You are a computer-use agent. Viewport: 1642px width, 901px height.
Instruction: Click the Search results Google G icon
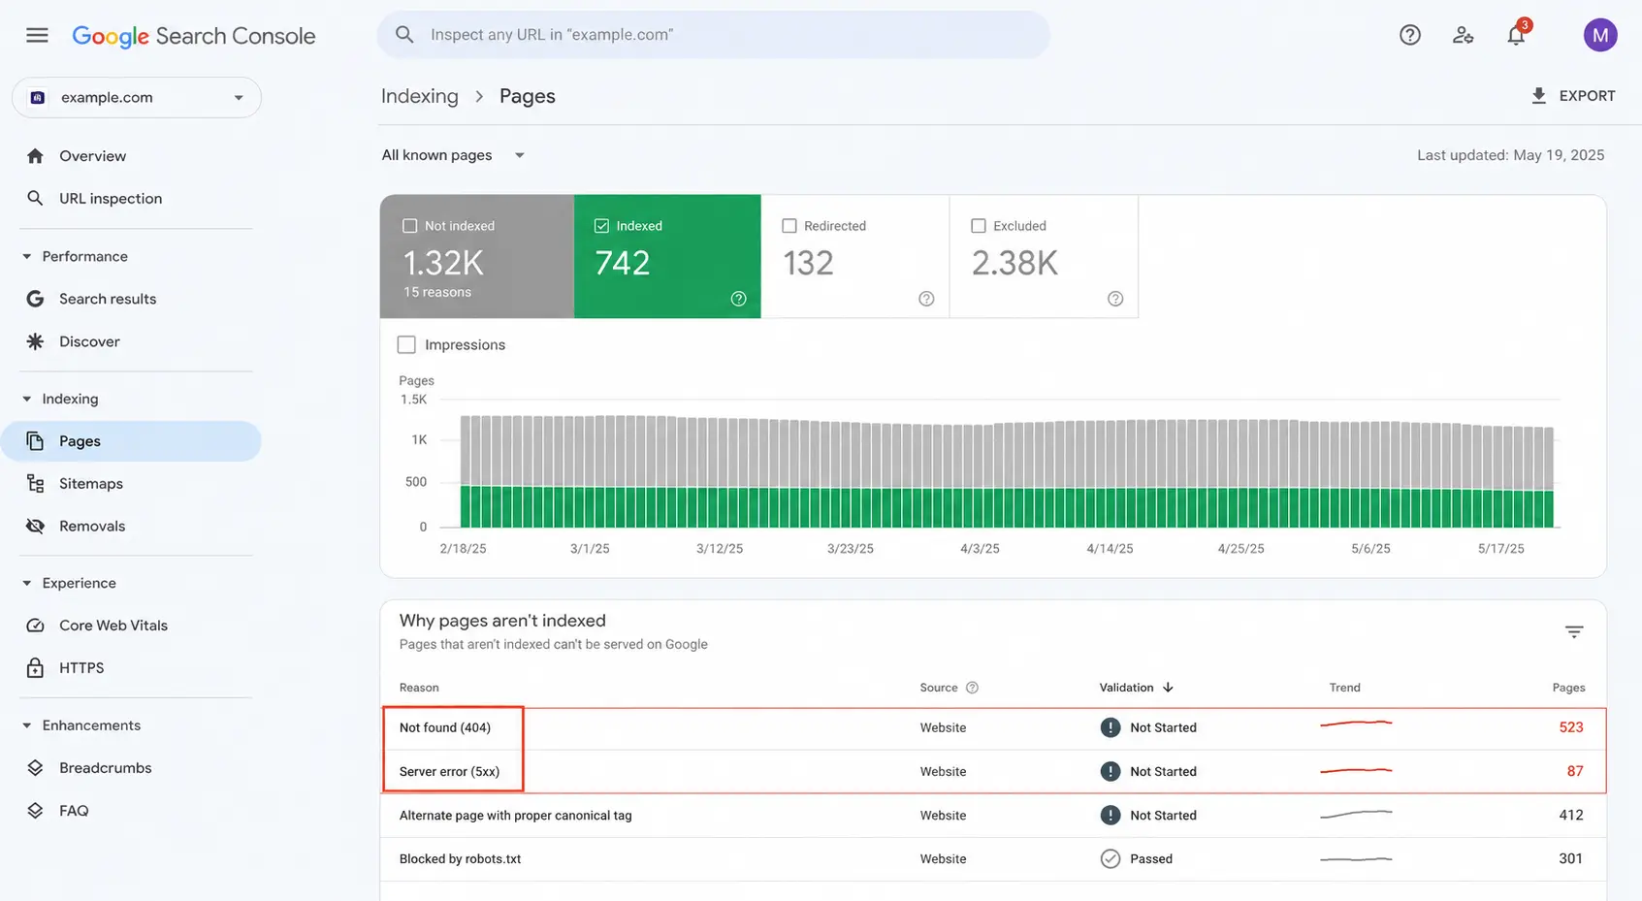(x=35, y=299)
